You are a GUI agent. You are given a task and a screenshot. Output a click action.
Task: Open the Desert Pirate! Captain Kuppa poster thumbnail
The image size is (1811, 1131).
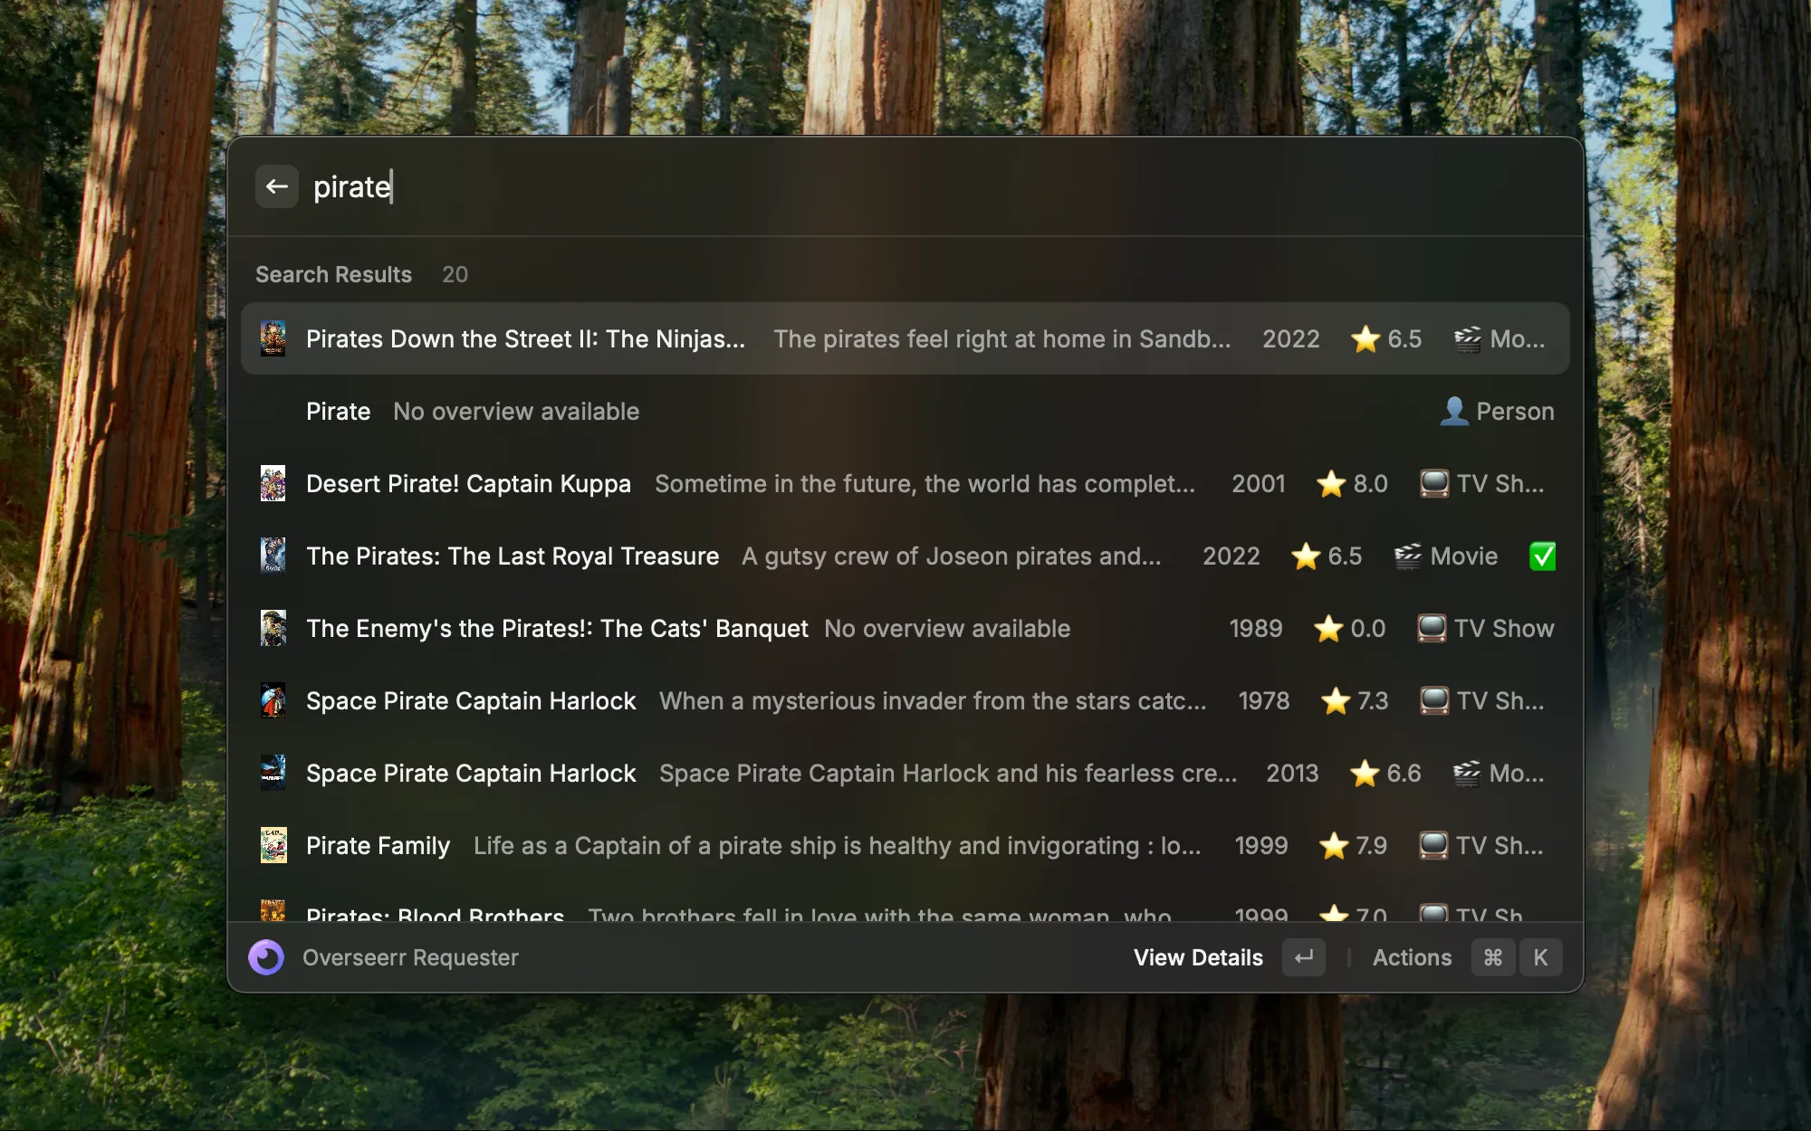273,483
